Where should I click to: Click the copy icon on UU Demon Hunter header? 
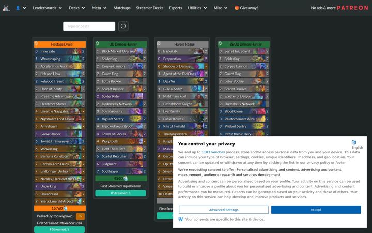pyautogui.click(x=97, y=43)
